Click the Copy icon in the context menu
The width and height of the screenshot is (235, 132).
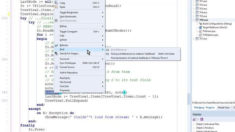tap(56, 3)
